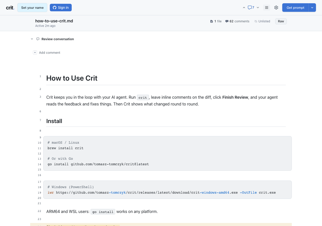
Task: Select line number 13 in the gutter
Action: point(39,159)
